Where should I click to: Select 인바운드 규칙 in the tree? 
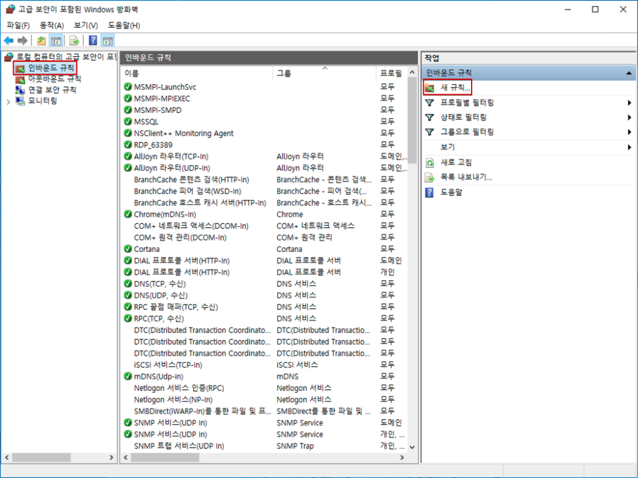pos(51,67)
